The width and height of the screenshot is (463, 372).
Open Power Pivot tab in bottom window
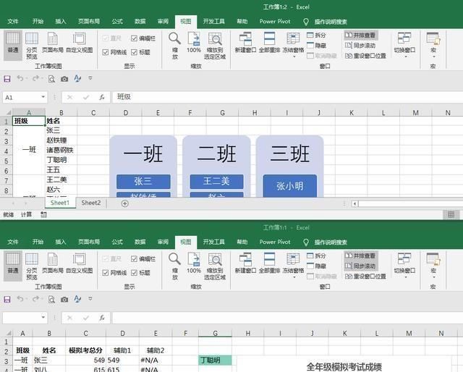(x=275, y=242)
